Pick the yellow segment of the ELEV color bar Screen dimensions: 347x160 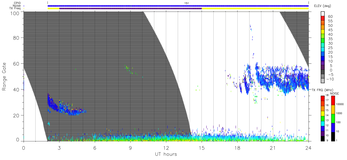click(x=323, y=32)
